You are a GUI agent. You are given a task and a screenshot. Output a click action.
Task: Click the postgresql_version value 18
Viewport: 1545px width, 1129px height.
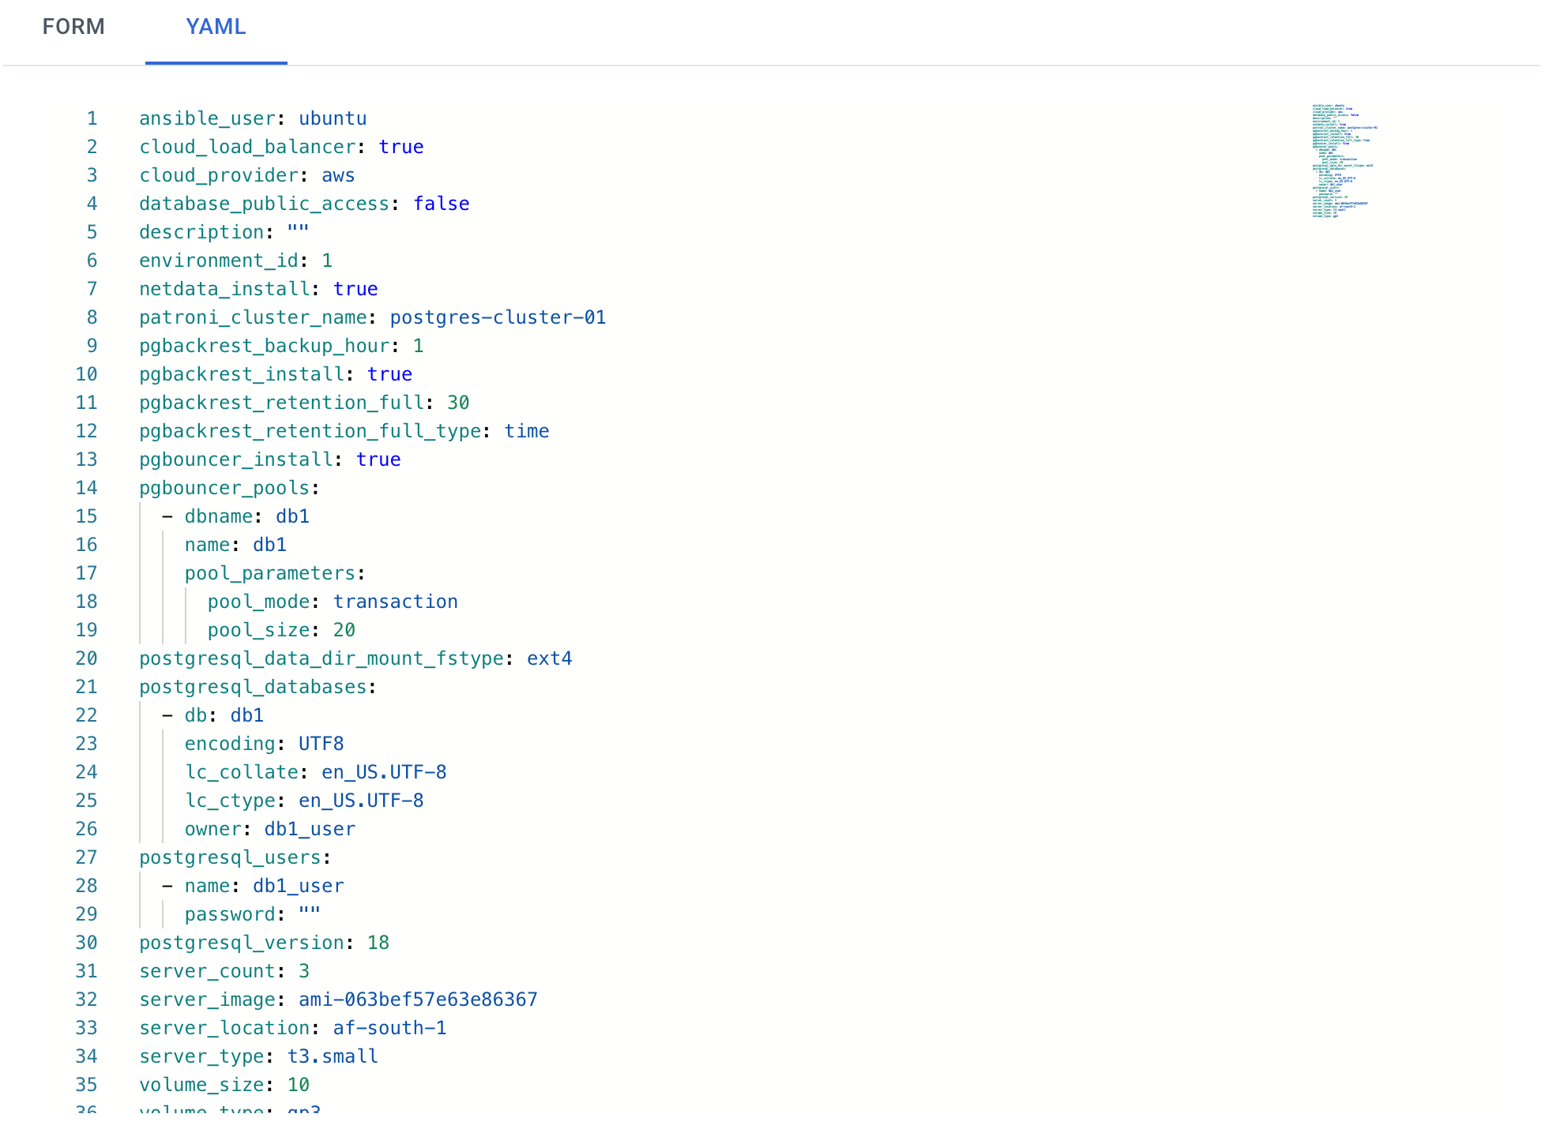(x=378, y=943)
